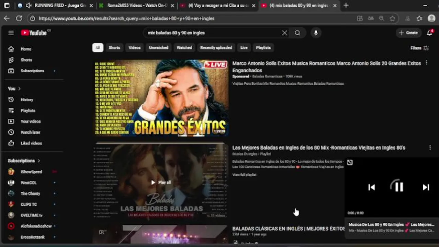Click the Las Mejores Baladas en Ingles title
439x247 pixels.
click(x=319, y=148)
